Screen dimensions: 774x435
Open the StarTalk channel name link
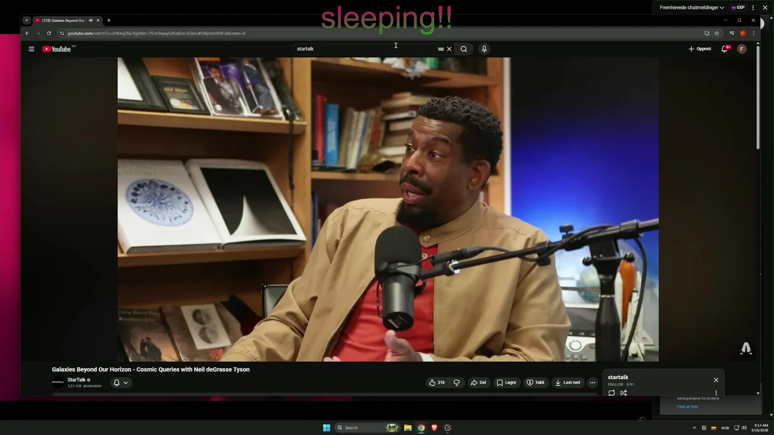click(77, 380)
